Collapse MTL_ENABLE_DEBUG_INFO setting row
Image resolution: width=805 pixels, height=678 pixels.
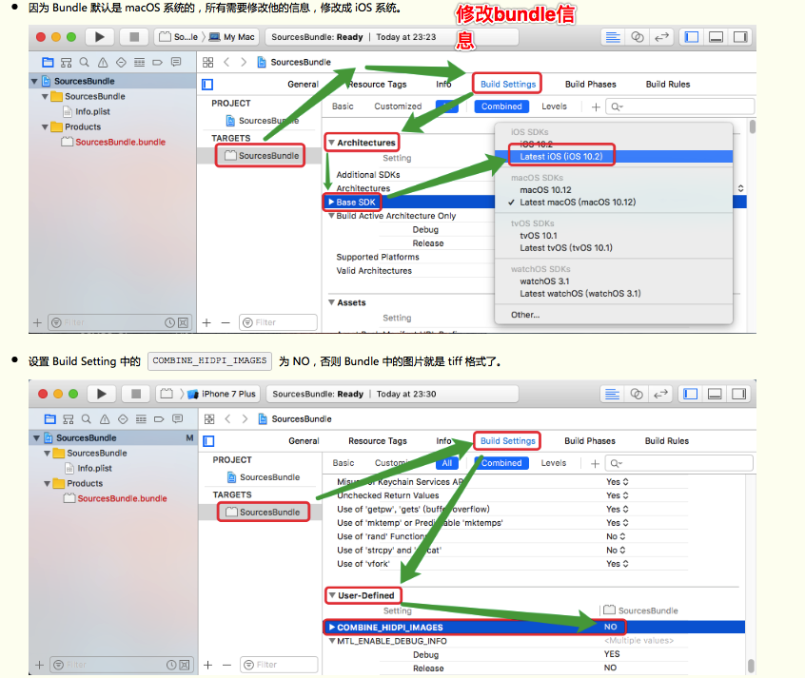(x=332, y=641)
